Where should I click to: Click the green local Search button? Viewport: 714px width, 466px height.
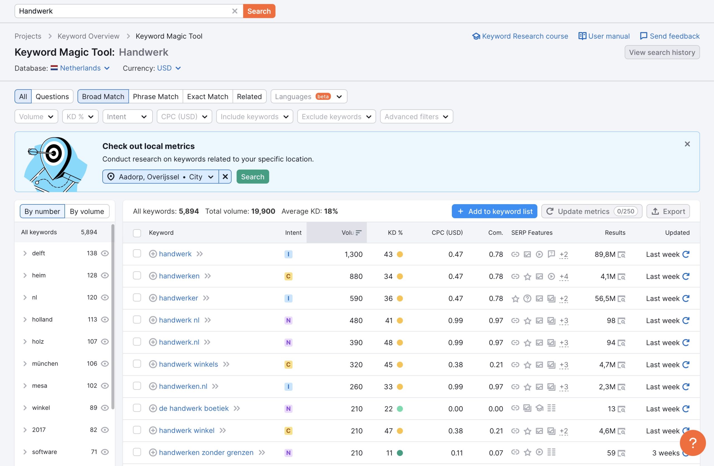coord(253,177)
